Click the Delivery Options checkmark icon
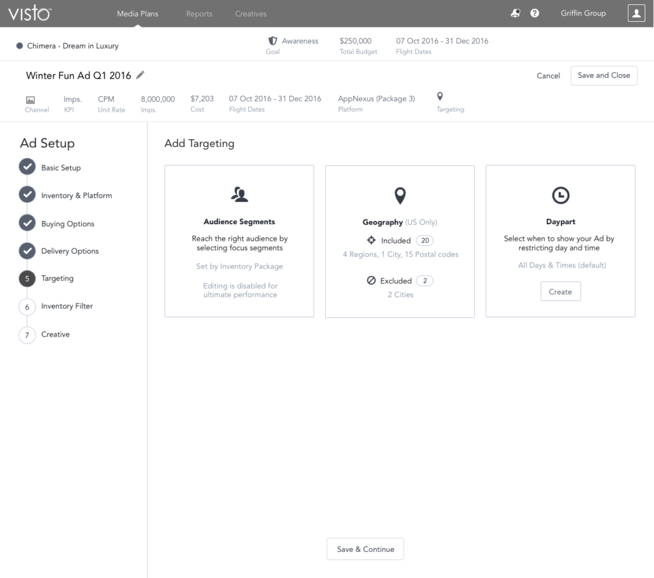Image resolution: width=654 pixels, height=578 pixels. (27, 251)
